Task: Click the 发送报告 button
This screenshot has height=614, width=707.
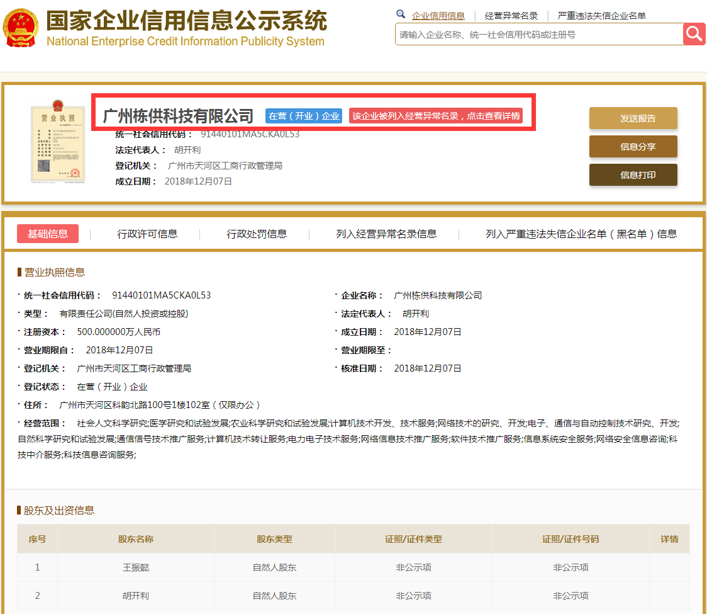Action: (633, 118)
